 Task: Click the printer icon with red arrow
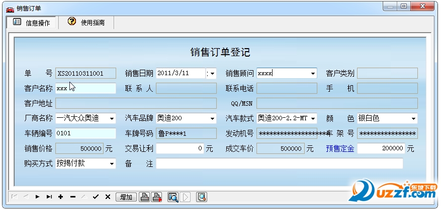pyautogui.click(x=157, y=197)
